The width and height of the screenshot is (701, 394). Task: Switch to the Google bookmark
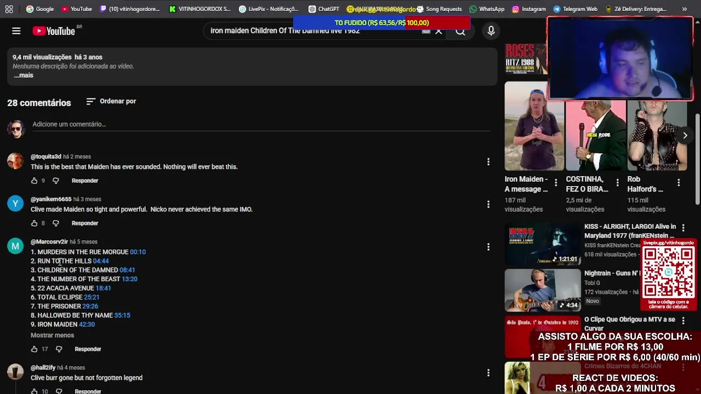point(40,9)
